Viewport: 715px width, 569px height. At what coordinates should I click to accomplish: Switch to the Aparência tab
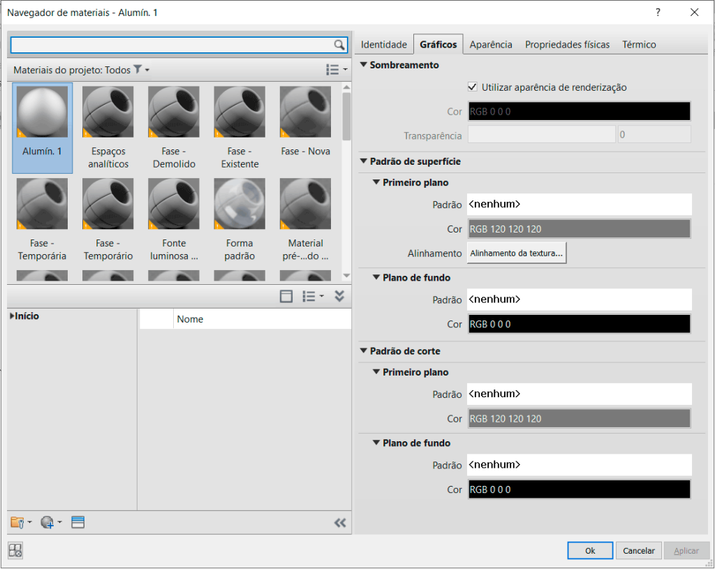491,45
